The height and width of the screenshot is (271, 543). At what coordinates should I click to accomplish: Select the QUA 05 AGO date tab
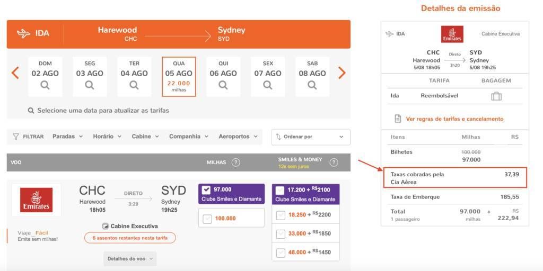click(x=179, y=76)
